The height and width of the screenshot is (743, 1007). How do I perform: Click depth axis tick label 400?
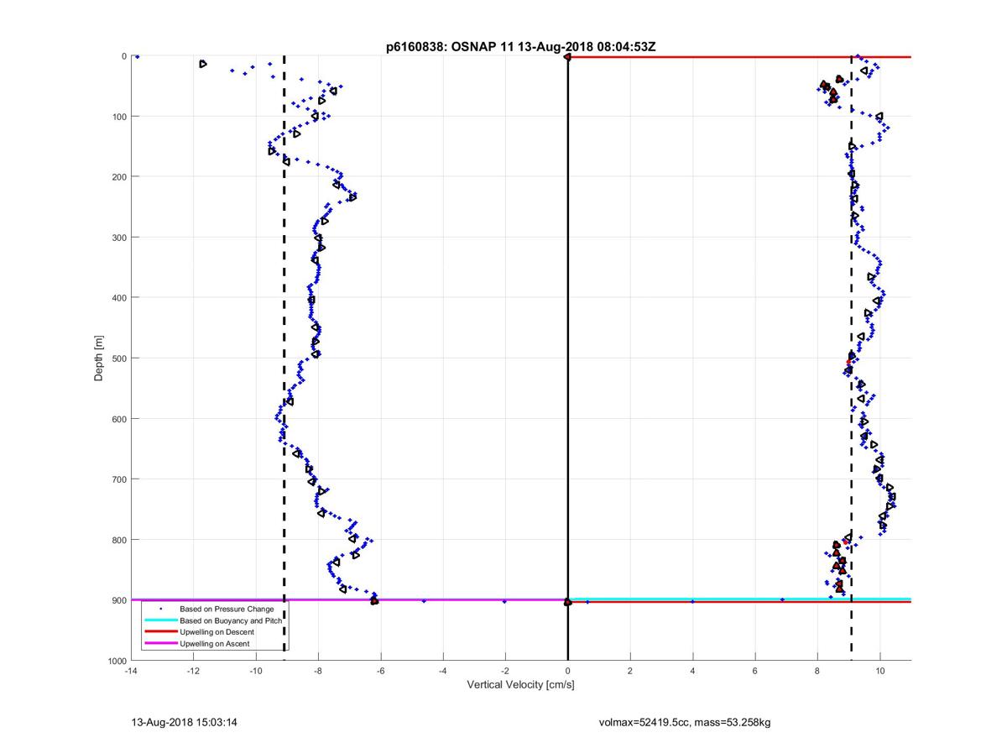coord(119,298)
